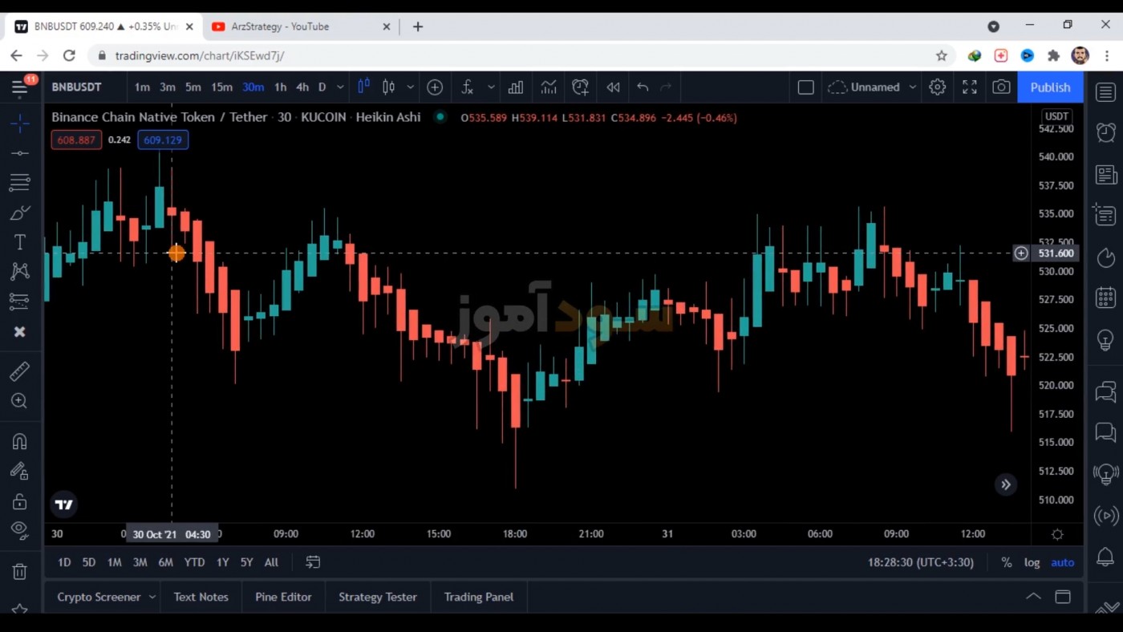Toggle auto scale on price axis

coord(1063,562)
